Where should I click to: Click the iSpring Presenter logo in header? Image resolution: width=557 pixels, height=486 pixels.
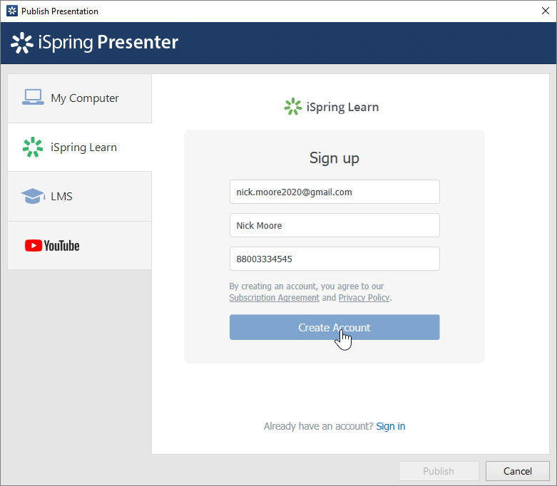tap(94, 43)
